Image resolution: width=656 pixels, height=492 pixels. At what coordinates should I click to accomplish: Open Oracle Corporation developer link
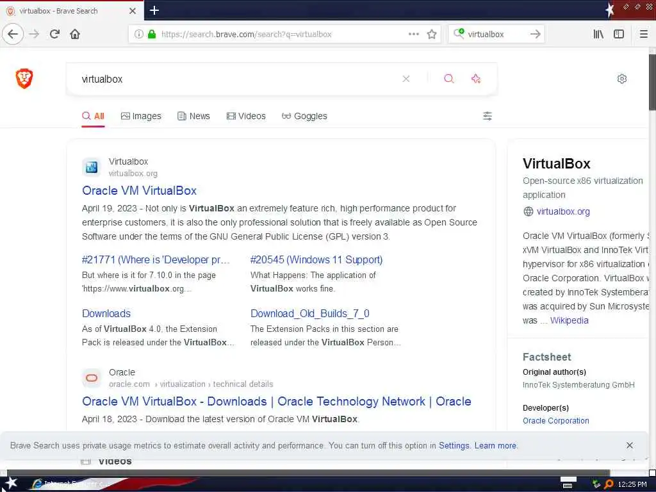(555, 421)
